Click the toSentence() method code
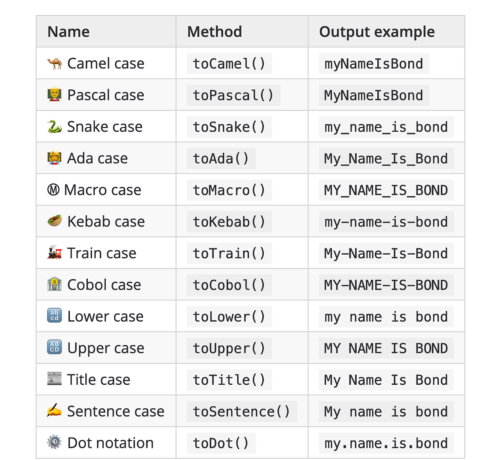 pyautogui.click(x=241, y=411)
